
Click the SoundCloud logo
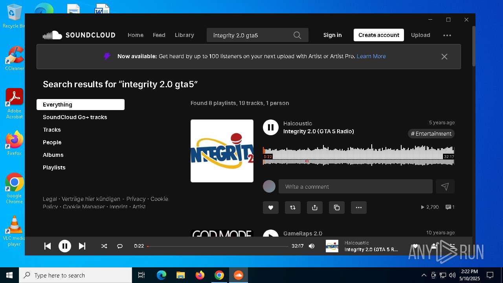tap(79, 35)
